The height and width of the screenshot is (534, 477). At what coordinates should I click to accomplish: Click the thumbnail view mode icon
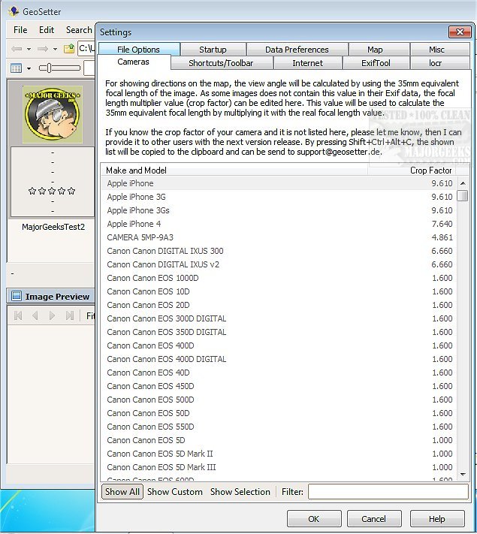pyautogui.click(x=16, y=68)
